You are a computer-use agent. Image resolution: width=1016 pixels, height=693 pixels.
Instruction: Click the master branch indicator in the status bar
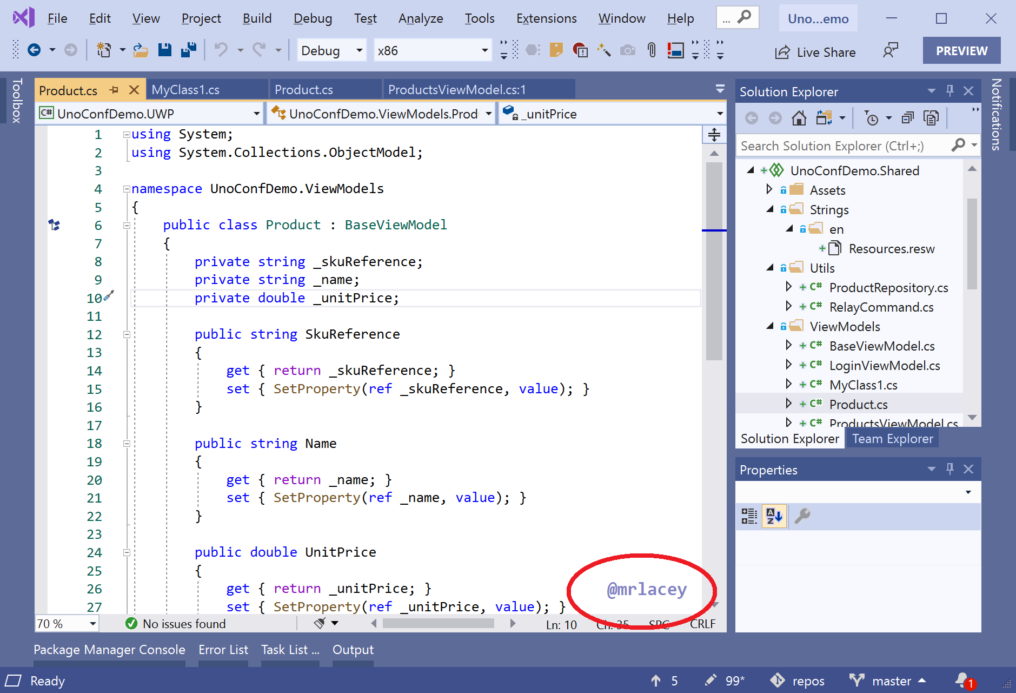click(x=887, y=681)
